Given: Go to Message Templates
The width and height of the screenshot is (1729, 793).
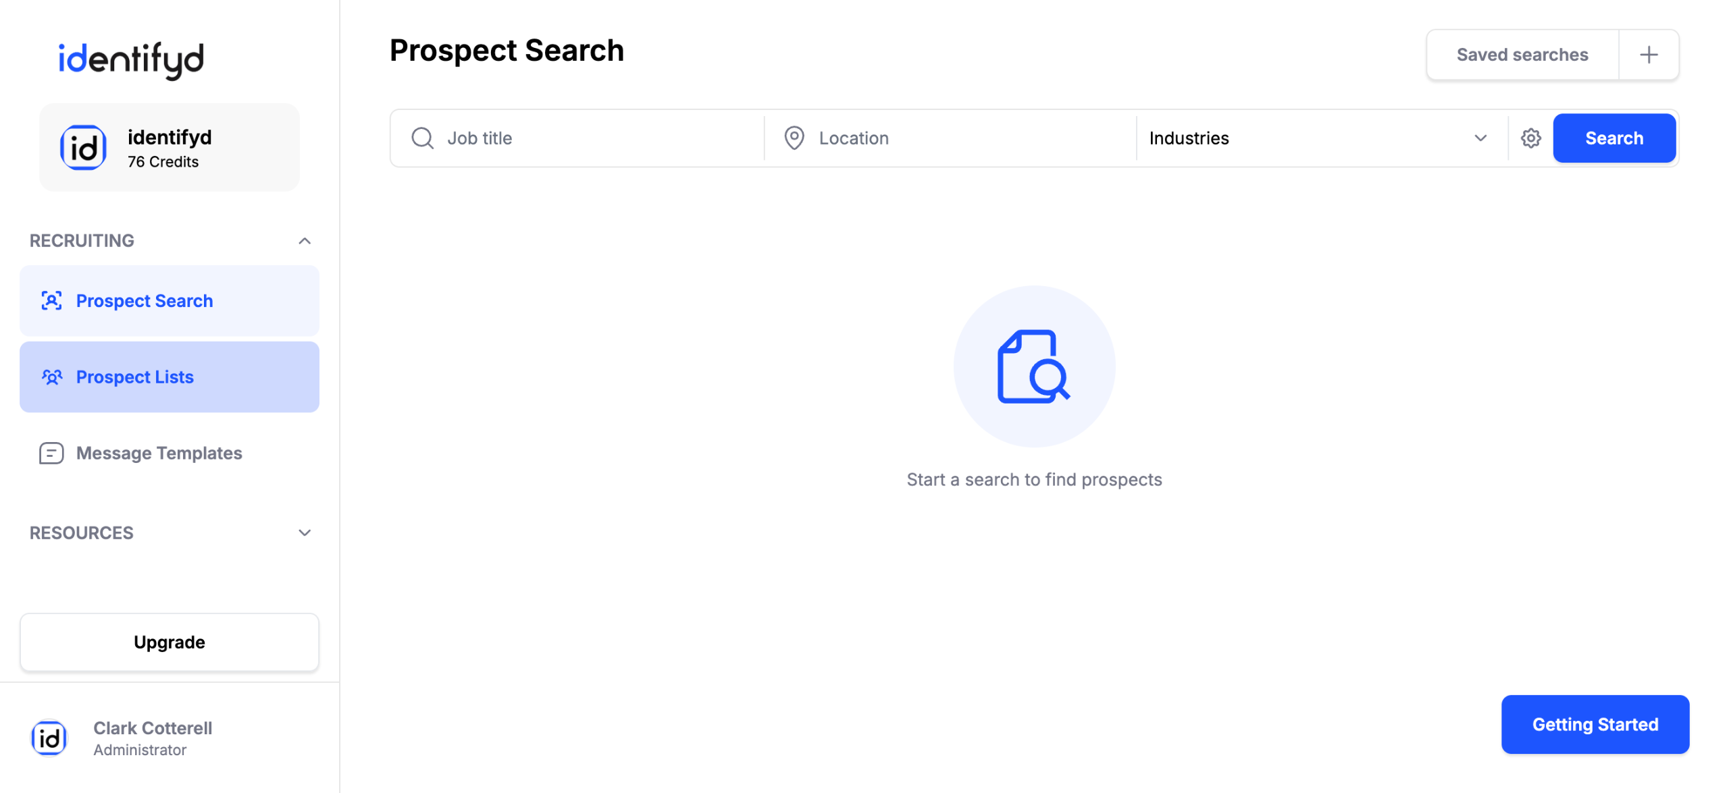Looking at the screenshot, I should [159, 454].
